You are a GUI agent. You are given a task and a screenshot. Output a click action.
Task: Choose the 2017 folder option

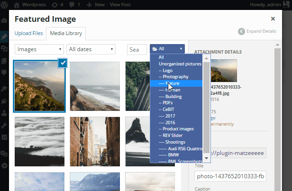pyautogui.click(x=176, y=116)
